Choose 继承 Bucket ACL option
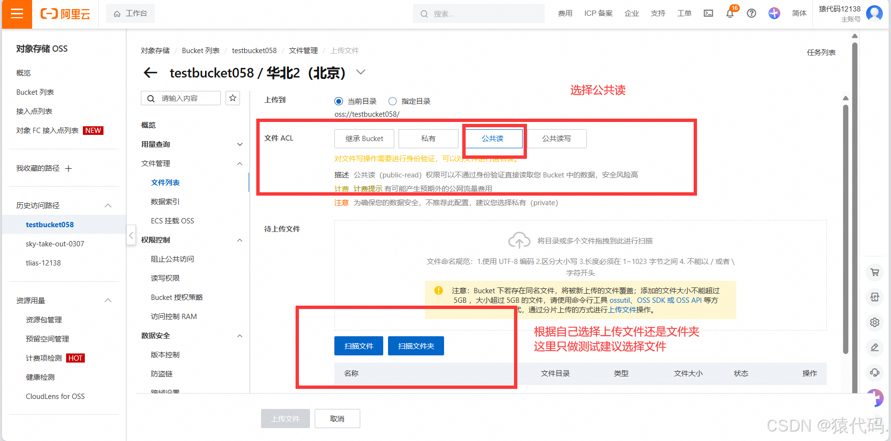The image size is (891, 441). click(x=364, y=139)
